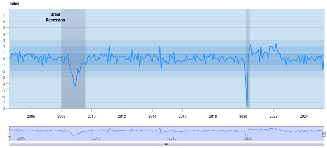The width and height of the screenshot is (327, 148).
Task: Click the 2020 label in the range navigator
Action: click(248, 139)
